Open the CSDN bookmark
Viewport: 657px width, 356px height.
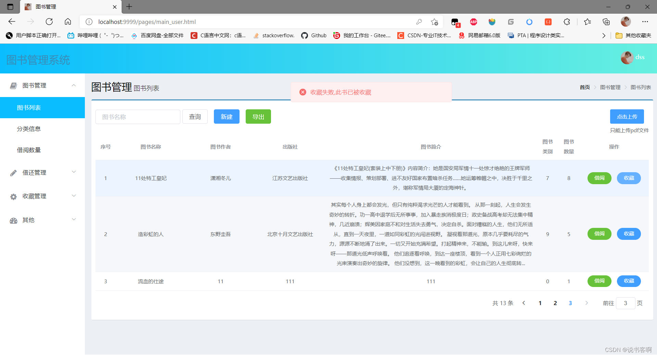(424, 36)
